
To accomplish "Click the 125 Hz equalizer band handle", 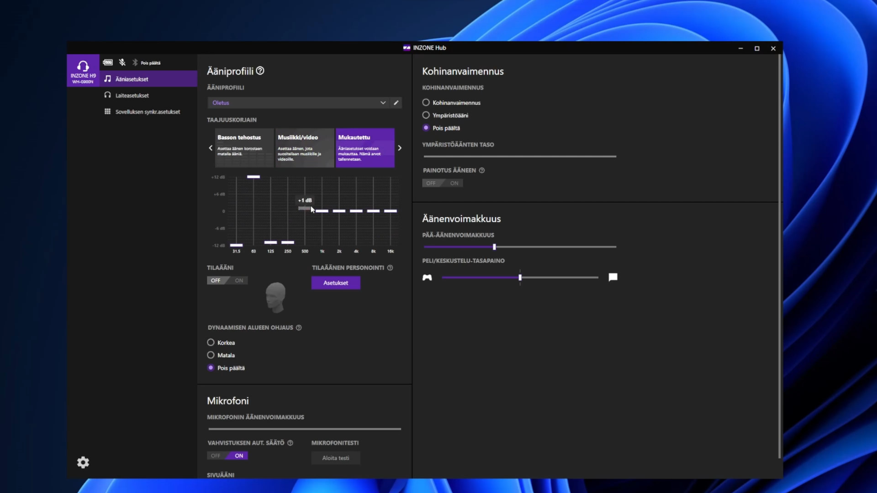I will click(270, 242).
